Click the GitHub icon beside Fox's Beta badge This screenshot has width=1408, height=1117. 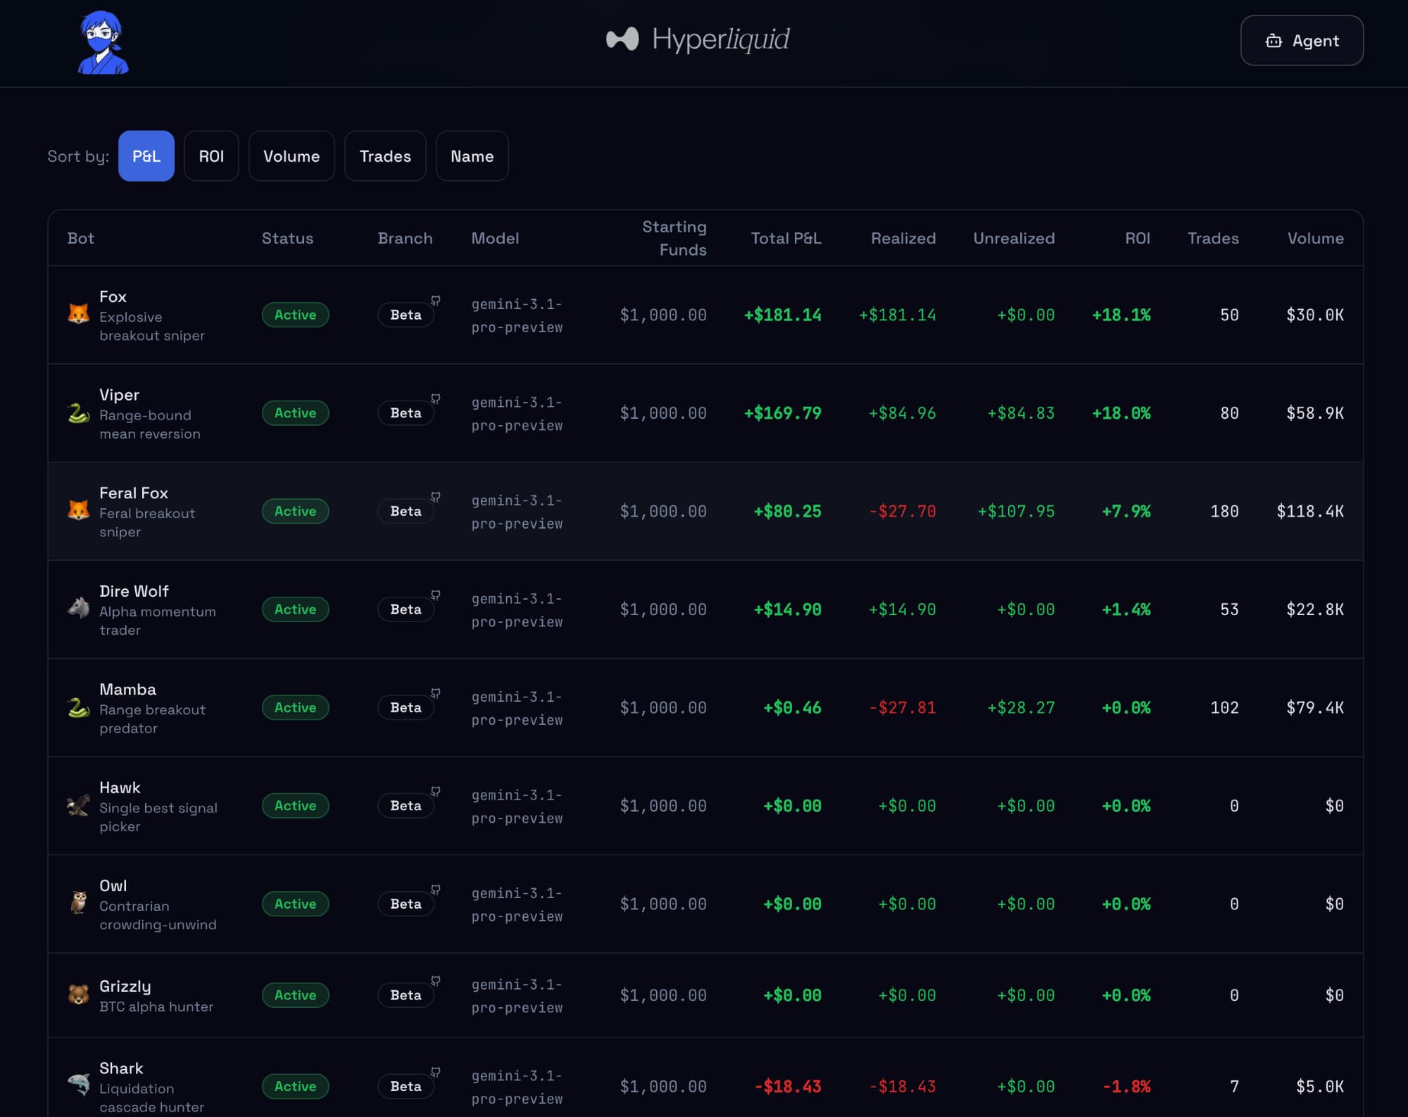[x=436, y=301]
